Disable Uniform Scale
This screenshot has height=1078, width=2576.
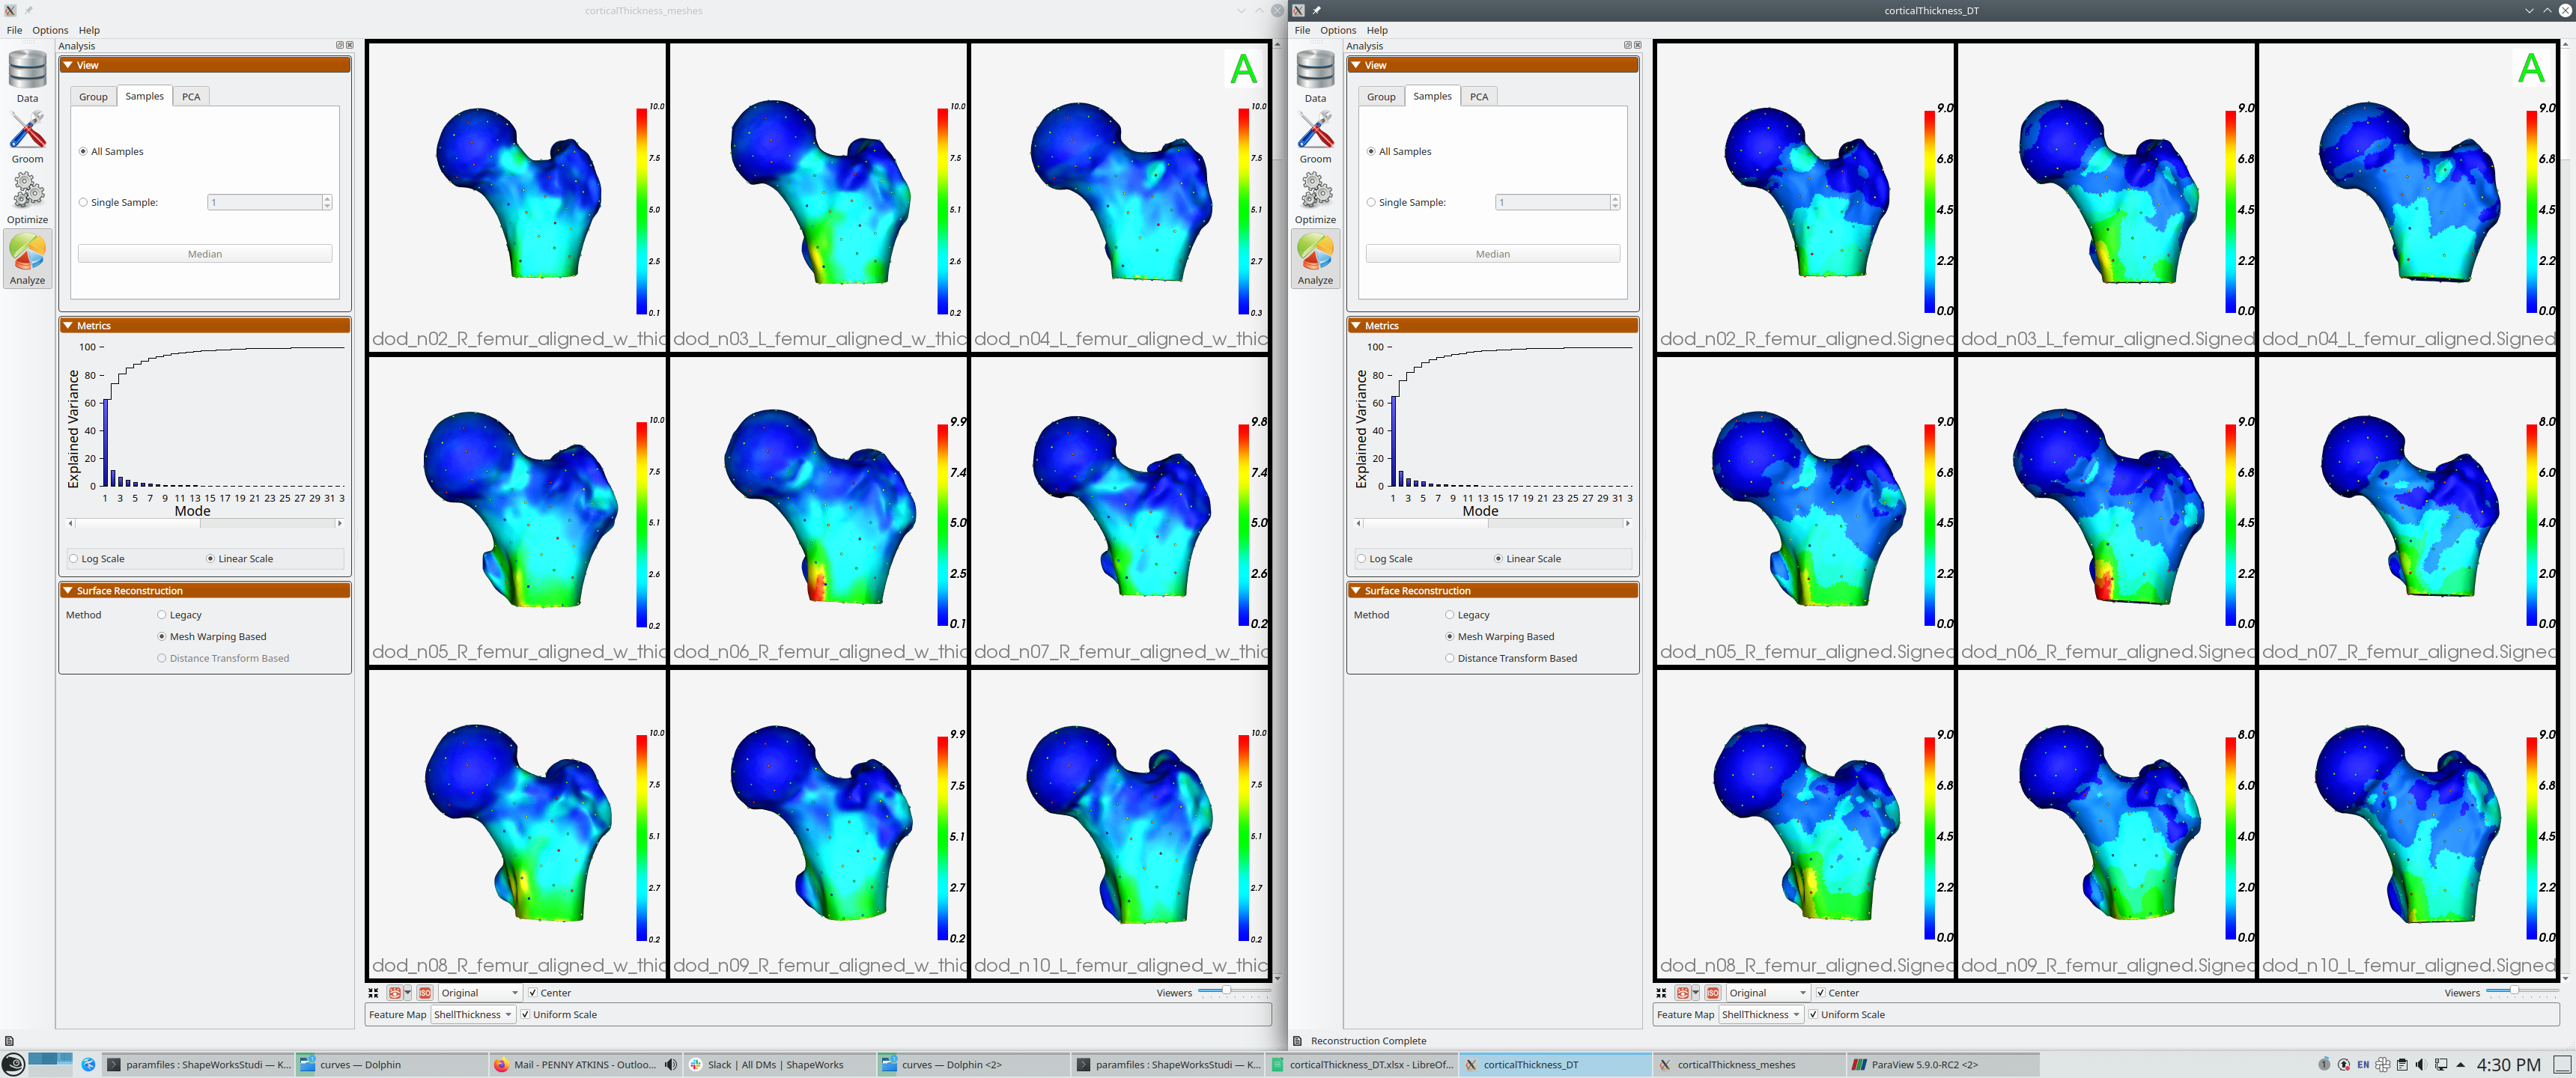point(524,1014)
